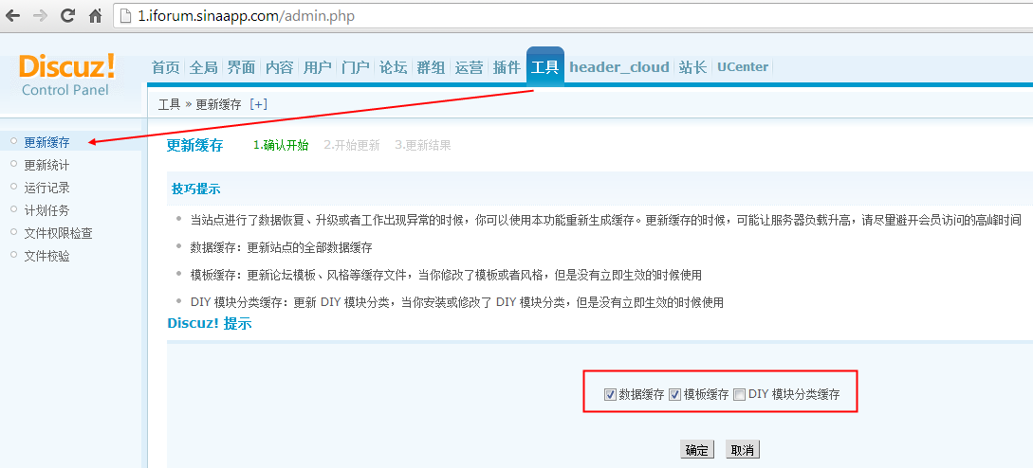
Task: Select 文件校验 in the sidebar
Action: 46,256
